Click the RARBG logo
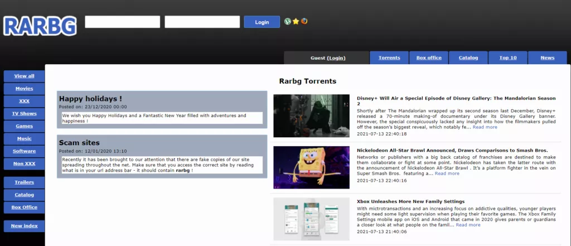 [40, 26]
